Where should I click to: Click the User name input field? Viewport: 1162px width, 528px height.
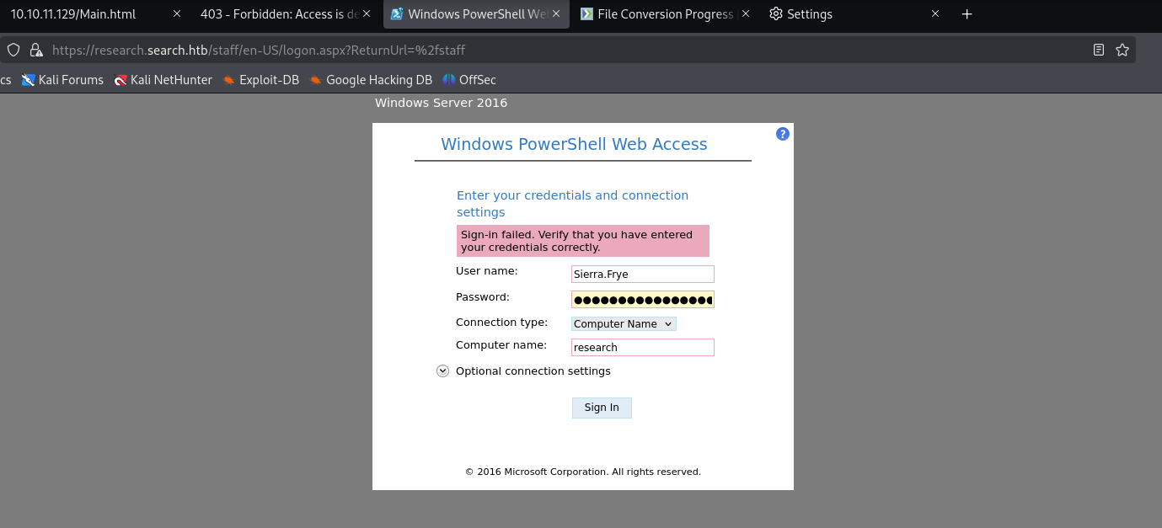[x=642, y=274]
